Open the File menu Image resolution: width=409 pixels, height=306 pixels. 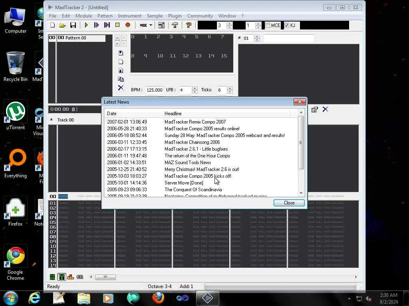click(53, 16)
